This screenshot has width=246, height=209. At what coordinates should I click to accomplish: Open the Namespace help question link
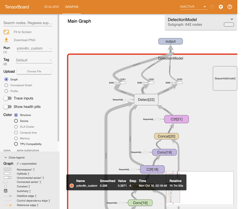click(34, 169)
